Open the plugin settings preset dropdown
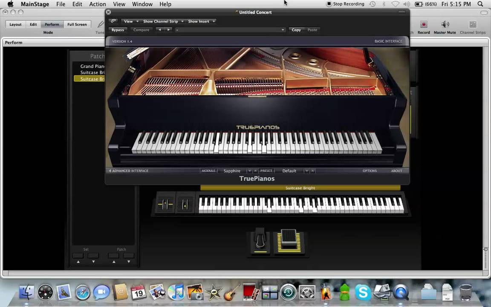This screenshot has height=307, width=491. pos(230,30)
